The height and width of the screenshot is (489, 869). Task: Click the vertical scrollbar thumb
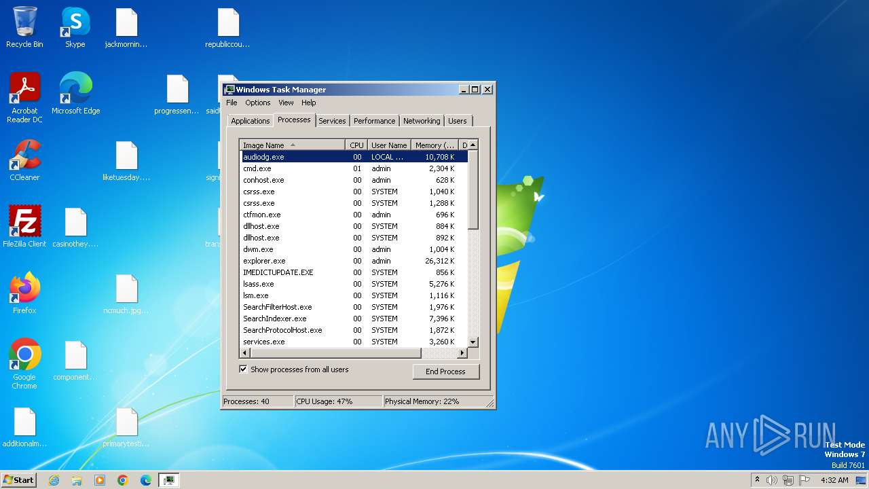coord(473,190)
